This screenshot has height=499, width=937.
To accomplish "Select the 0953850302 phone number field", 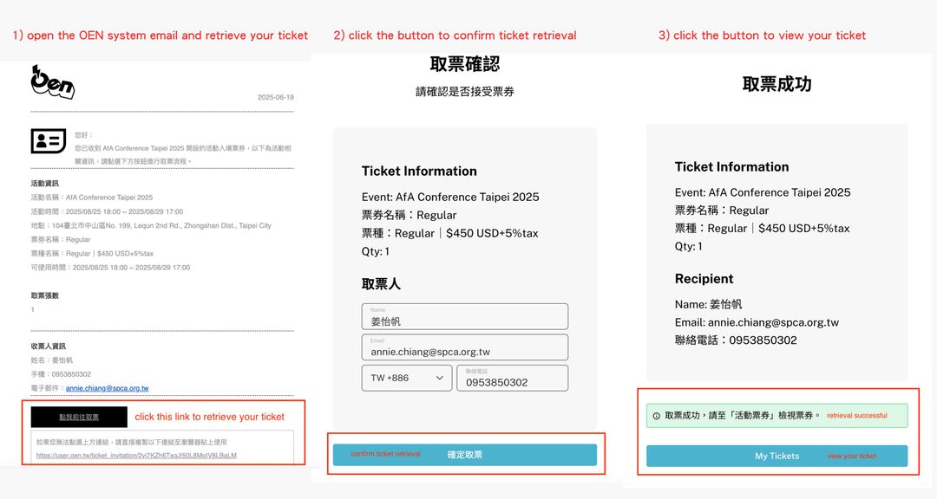I will pyautogui.click(x=513, y=378).
